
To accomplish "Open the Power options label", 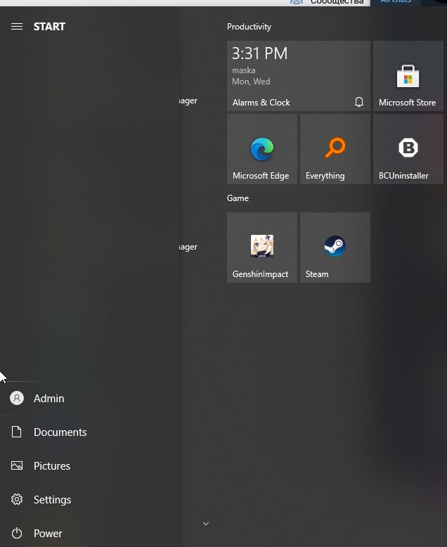I will point(48,534).
